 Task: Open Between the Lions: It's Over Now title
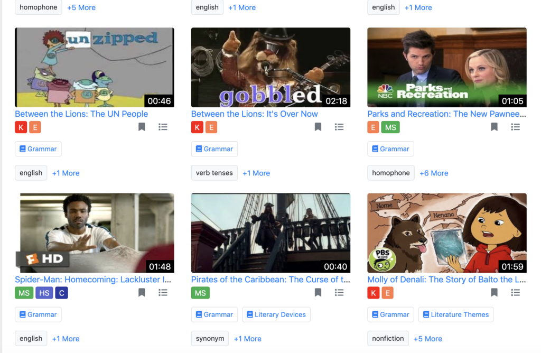(x=254, y=114)
